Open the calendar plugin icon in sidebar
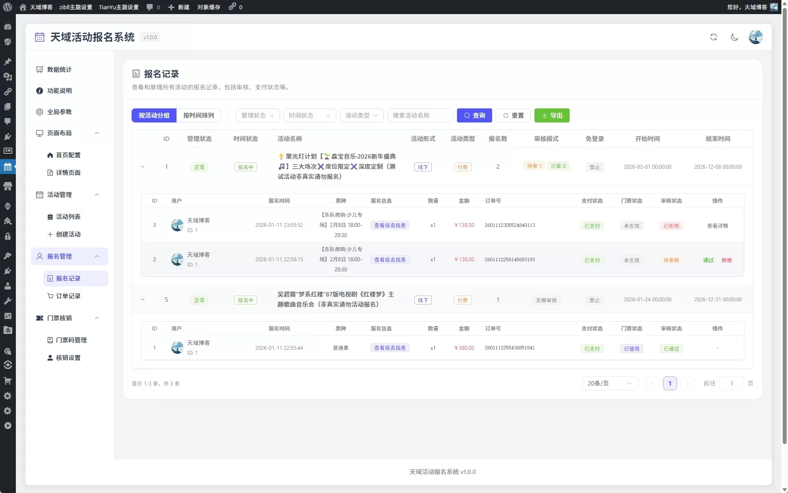This screenshot has width=788, height=493. coord(7,167)
